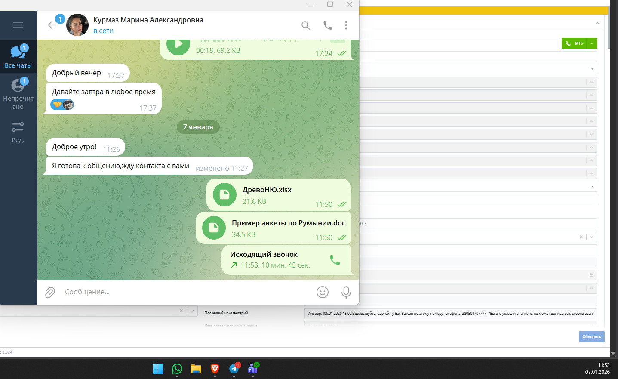This screenshot has width=618, height=379.
Task: Start a voice call from the chat header
Action: coord(328,25)
